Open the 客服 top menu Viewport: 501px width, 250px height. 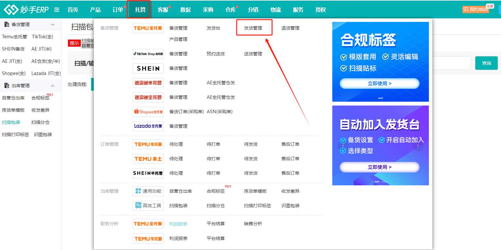163,10
